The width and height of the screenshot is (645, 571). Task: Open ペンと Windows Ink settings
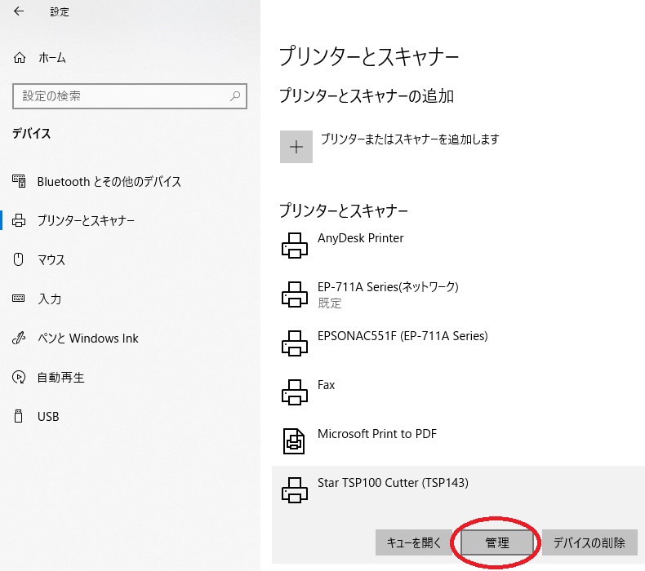pyautogui.click(x=88, y=338)
